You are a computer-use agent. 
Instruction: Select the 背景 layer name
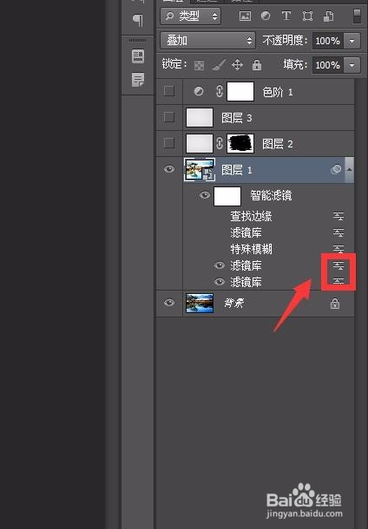(233, 304)
